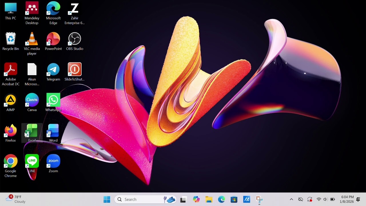Click the sync update tray icon
This screenshot has width=366, height=206.
point(310,199)
